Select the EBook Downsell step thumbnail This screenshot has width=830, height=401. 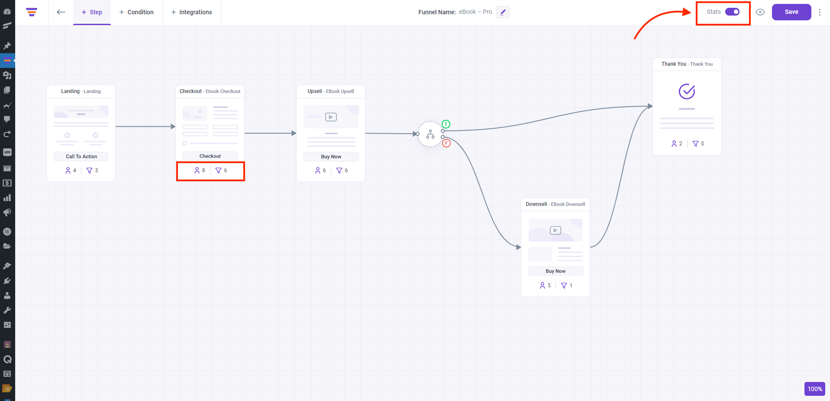[555, 240]
